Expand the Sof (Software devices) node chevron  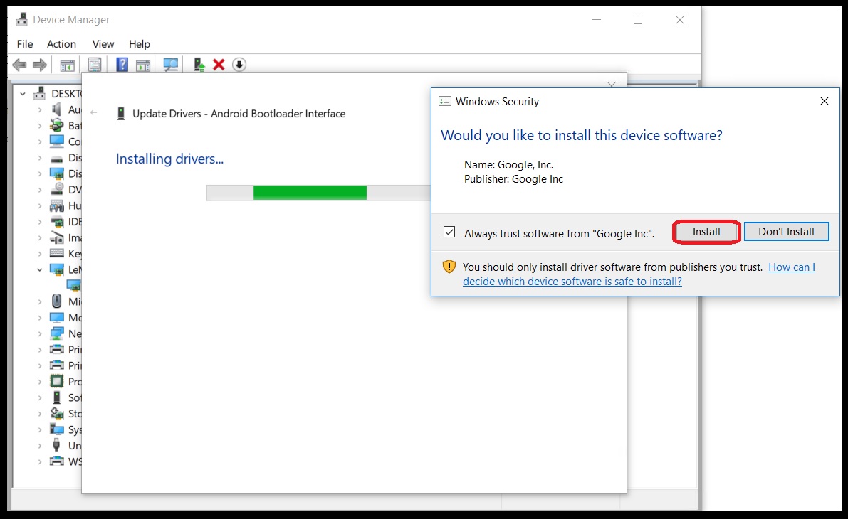coord(39,397)
